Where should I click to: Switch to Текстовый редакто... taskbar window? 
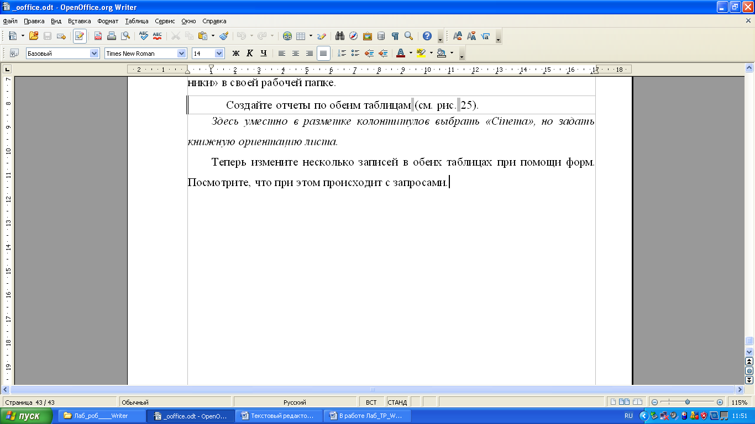point(279,416)
